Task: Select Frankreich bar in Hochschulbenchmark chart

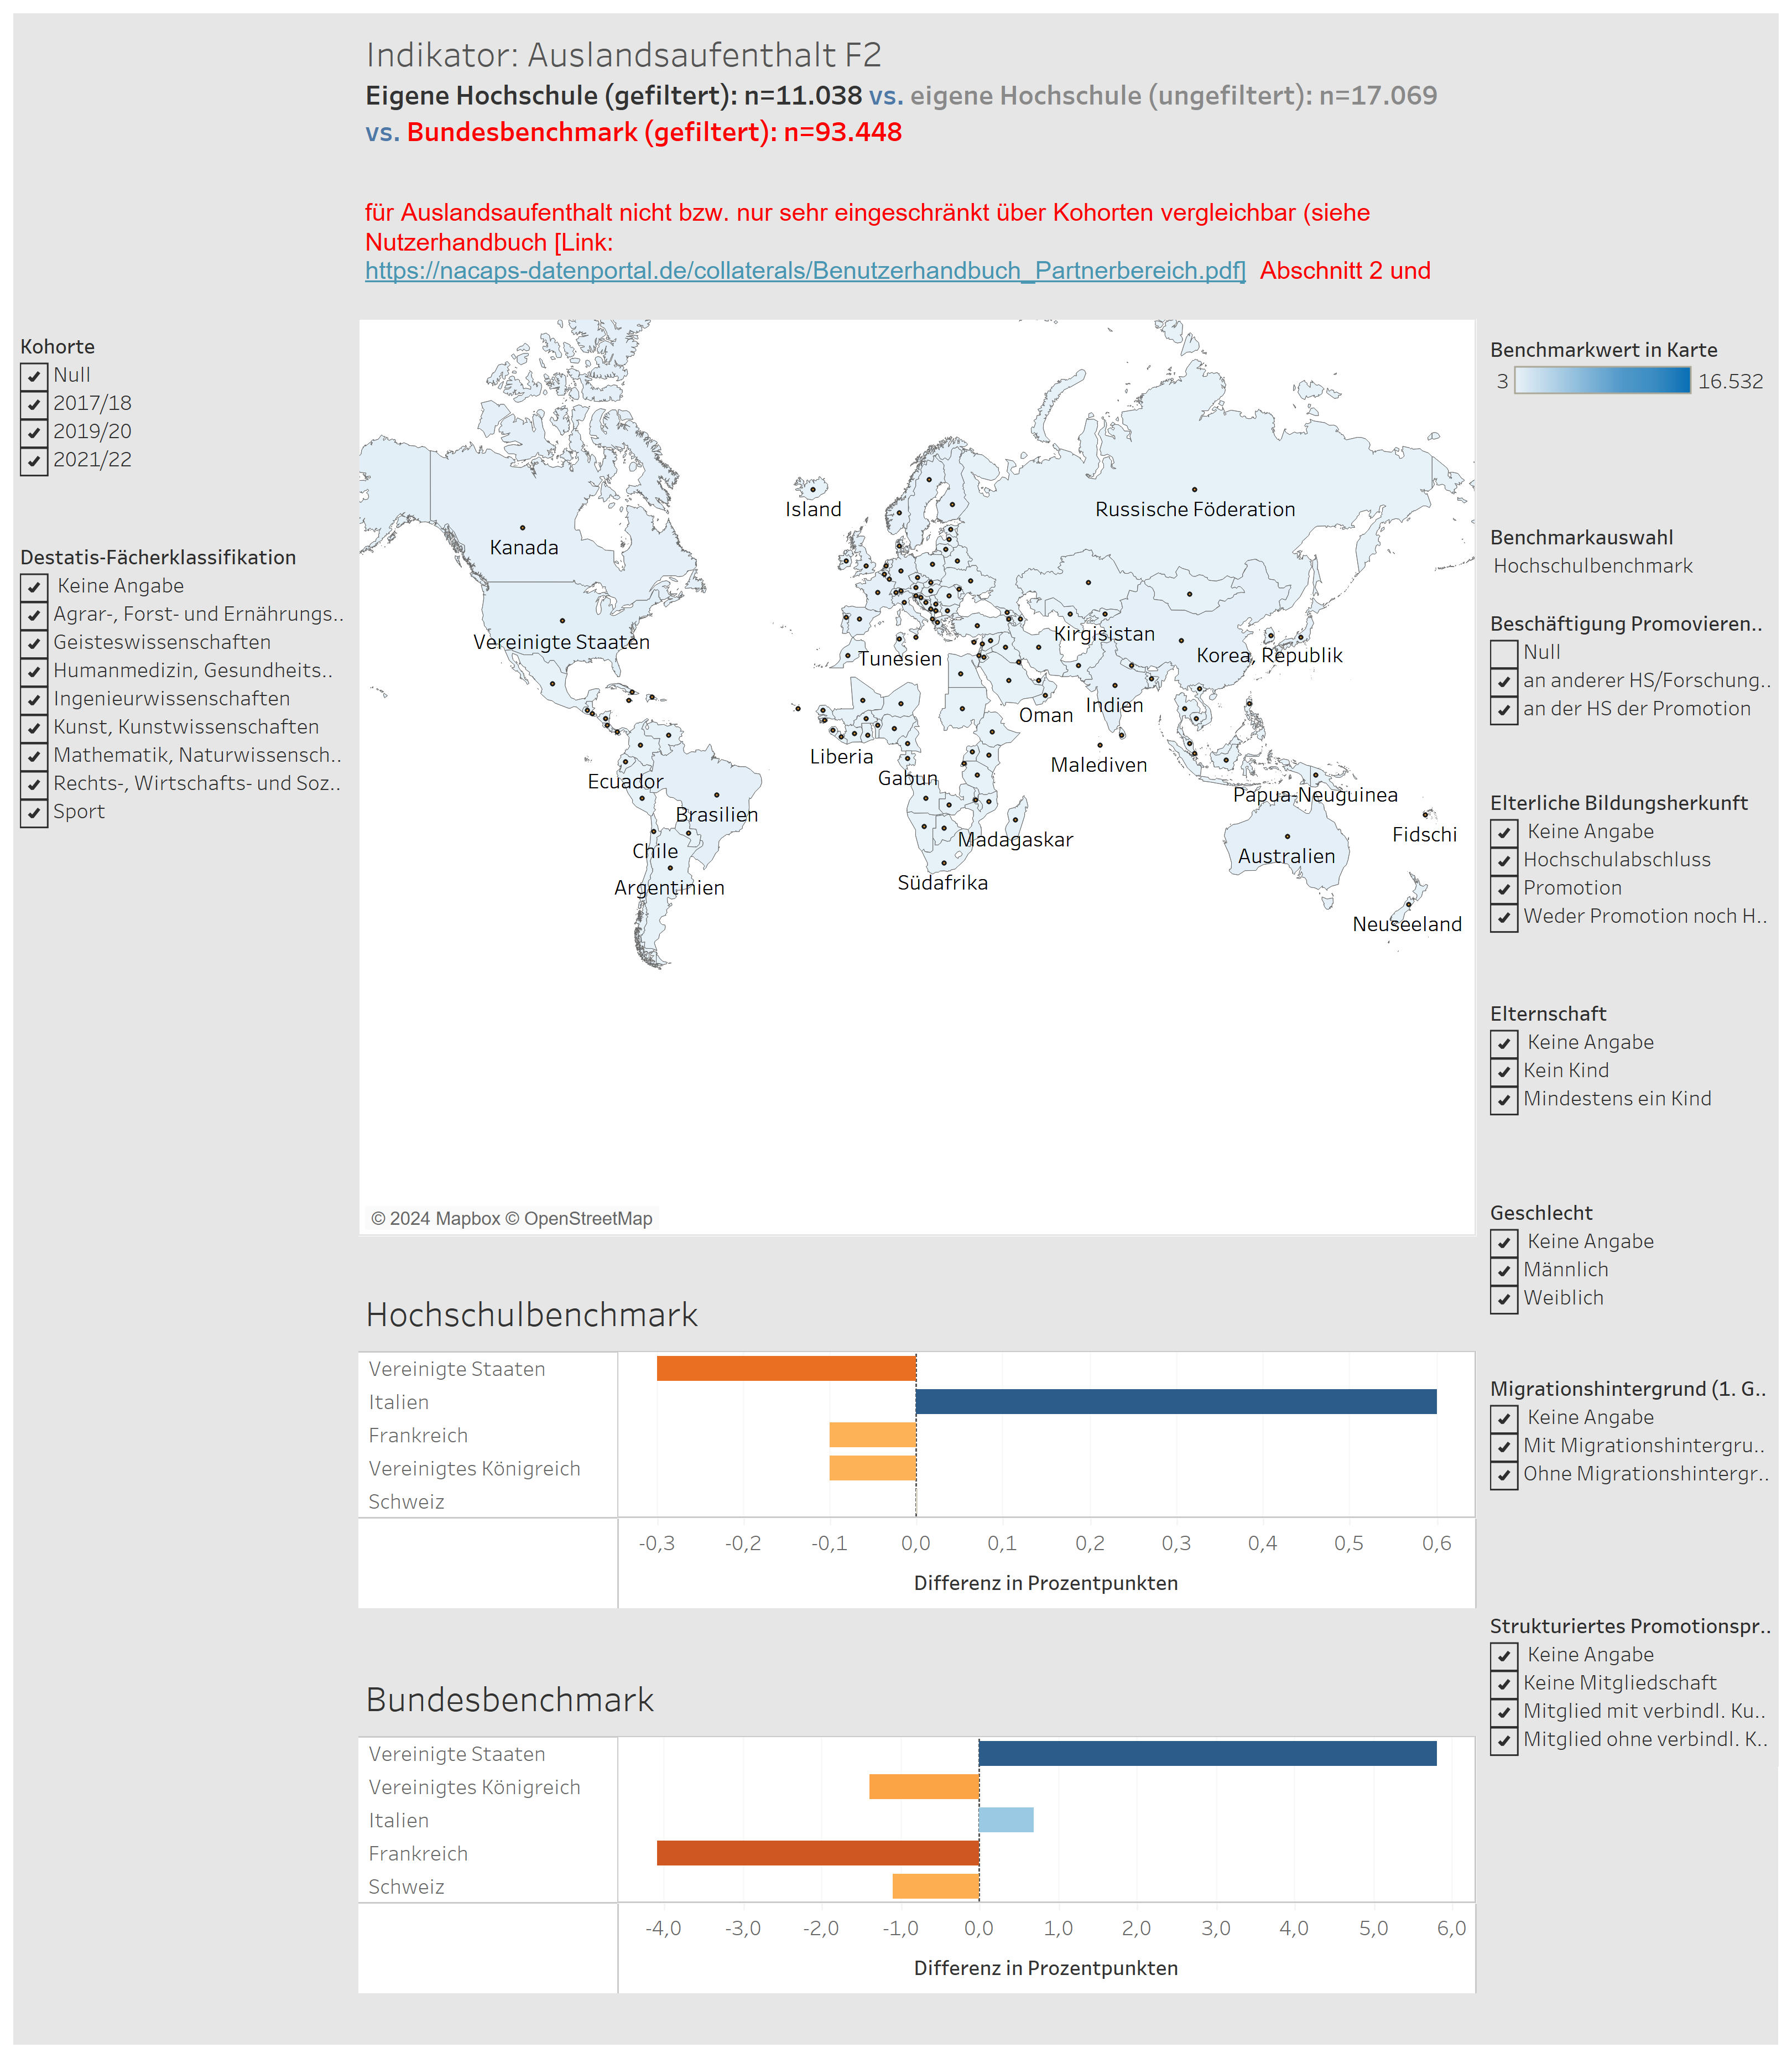Action: tap(872, 1434)
